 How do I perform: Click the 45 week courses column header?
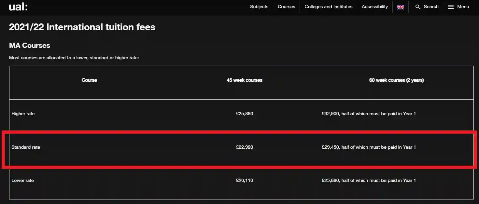[245, 80]
